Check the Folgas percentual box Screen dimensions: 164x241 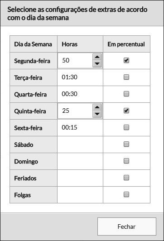click(126, 194)
